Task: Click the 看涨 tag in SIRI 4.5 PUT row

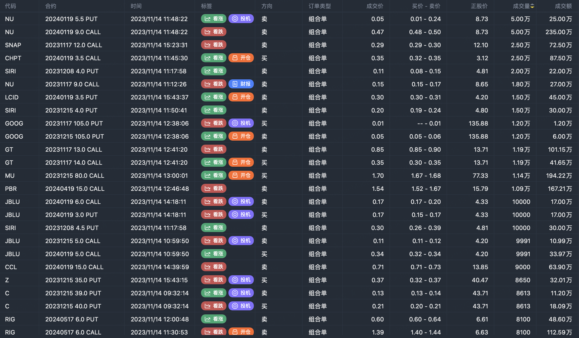Action: (x=214, y=228)
